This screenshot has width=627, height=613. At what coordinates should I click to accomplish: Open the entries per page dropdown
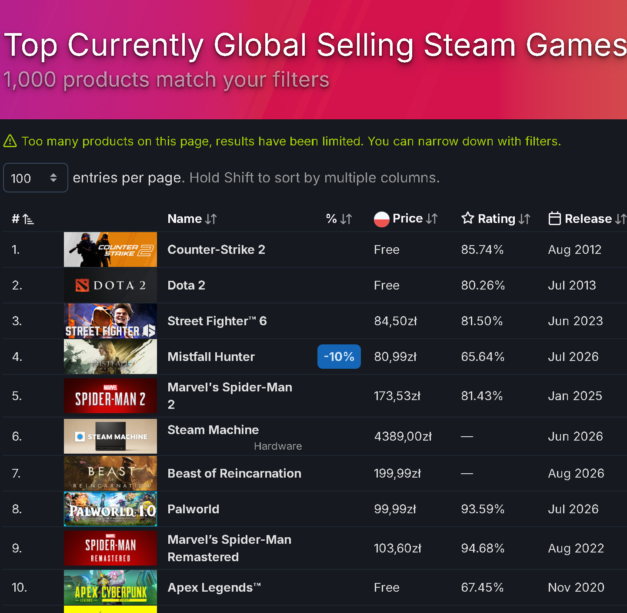click(x=36, y=178)
